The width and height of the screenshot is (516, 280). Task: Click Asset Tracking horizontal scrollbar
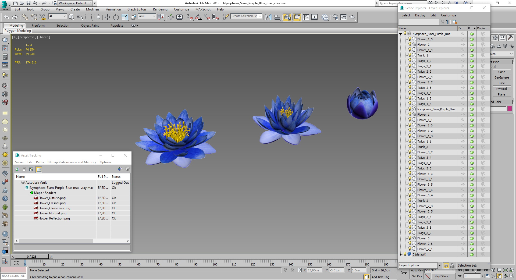point(56,241)
